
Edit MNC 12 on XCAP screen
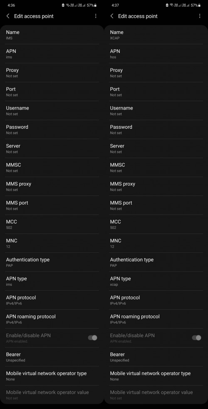tap(156, 243)
